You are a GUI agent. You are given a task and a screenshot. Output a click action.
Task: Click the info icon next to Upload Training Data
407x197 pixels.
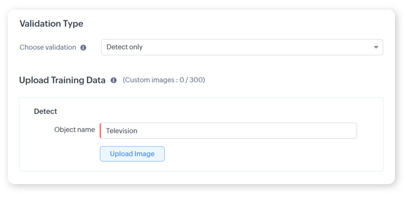tap(114, 80)
